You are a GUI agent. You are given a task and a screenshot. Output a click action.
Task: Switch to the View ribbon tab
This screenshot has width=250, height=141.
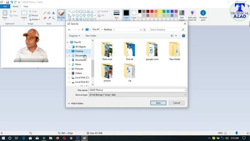pyautogui.click(x=26, y=6)
